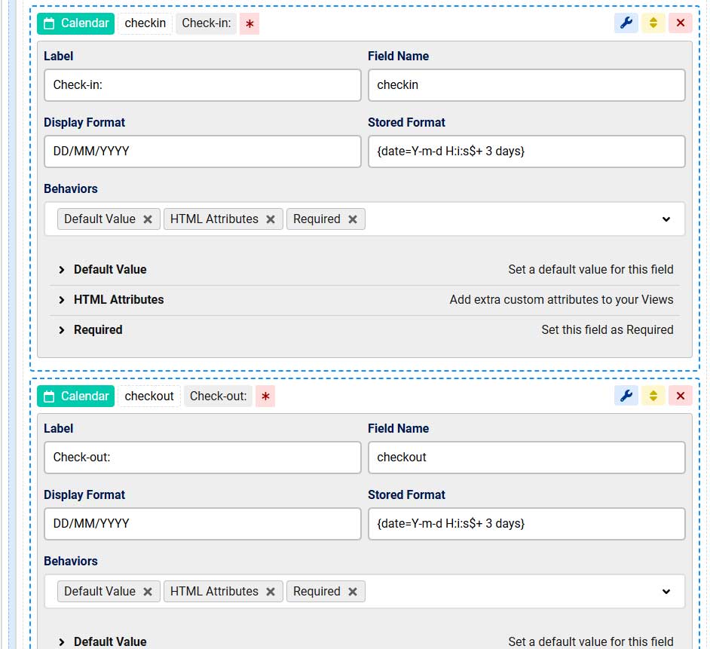Click the wrench settings icon for checkin field
The image size is (710, 649).
[x=626, y=23]
